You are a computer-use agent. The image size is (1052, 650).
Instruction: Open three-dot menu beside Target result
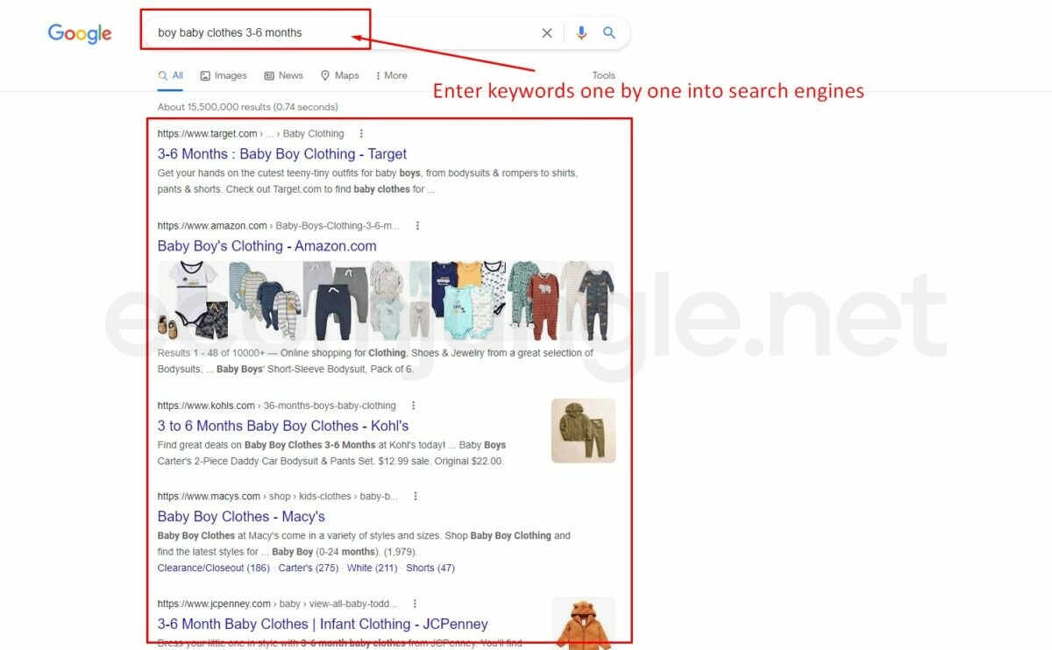point(361,134)
